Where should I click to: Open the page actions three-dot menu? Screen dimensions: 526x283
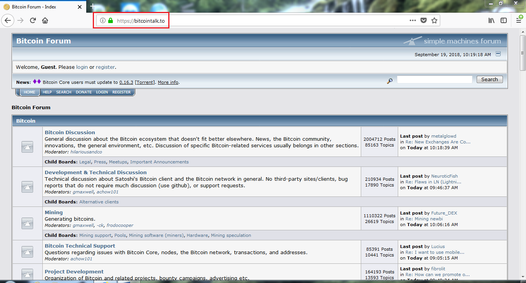(x=412, y=21)
